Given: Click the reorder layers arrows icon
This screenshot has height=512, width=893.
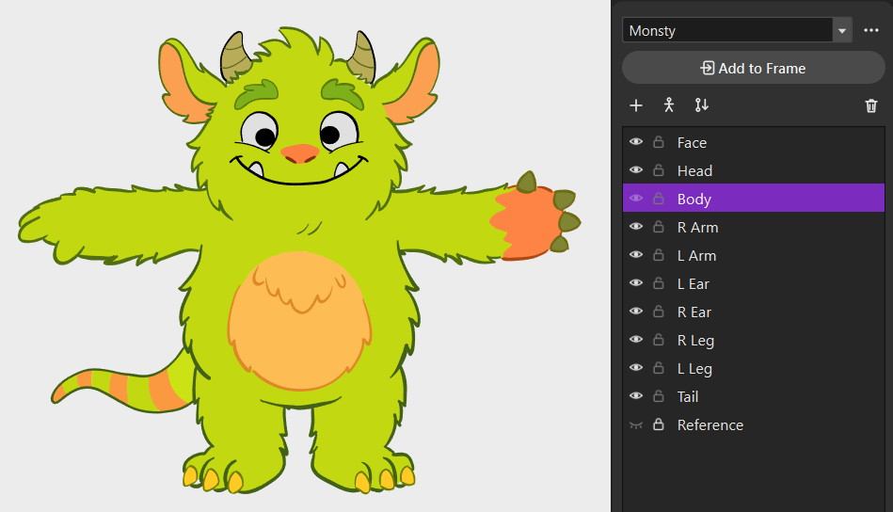Looking at the screenshot, I should [702, 105].
